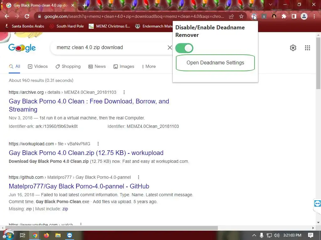Close the Gay Black Porno clean 4.0 tab
Viewport: 321px width, 240px height.
(x=73, y=5)
